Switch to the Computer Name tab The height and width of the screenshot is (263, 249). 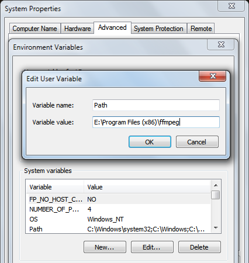pyautogui.click(x=35, y=29)
